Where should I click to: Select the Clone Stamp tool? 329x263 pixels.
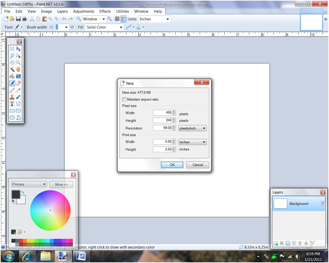tap(12, 97)
